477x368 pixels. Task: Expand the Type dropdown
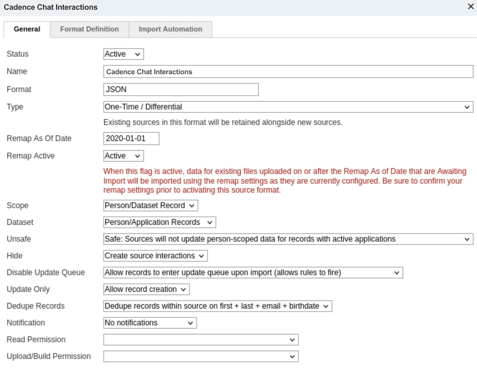click(288, 107)
